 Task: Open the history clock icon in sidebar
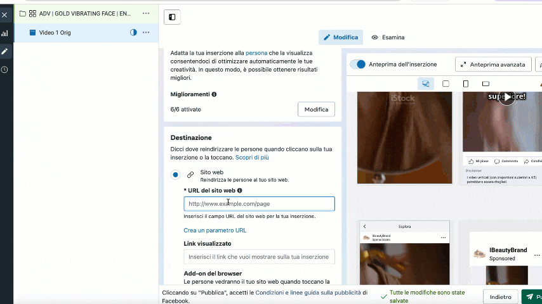4,70
